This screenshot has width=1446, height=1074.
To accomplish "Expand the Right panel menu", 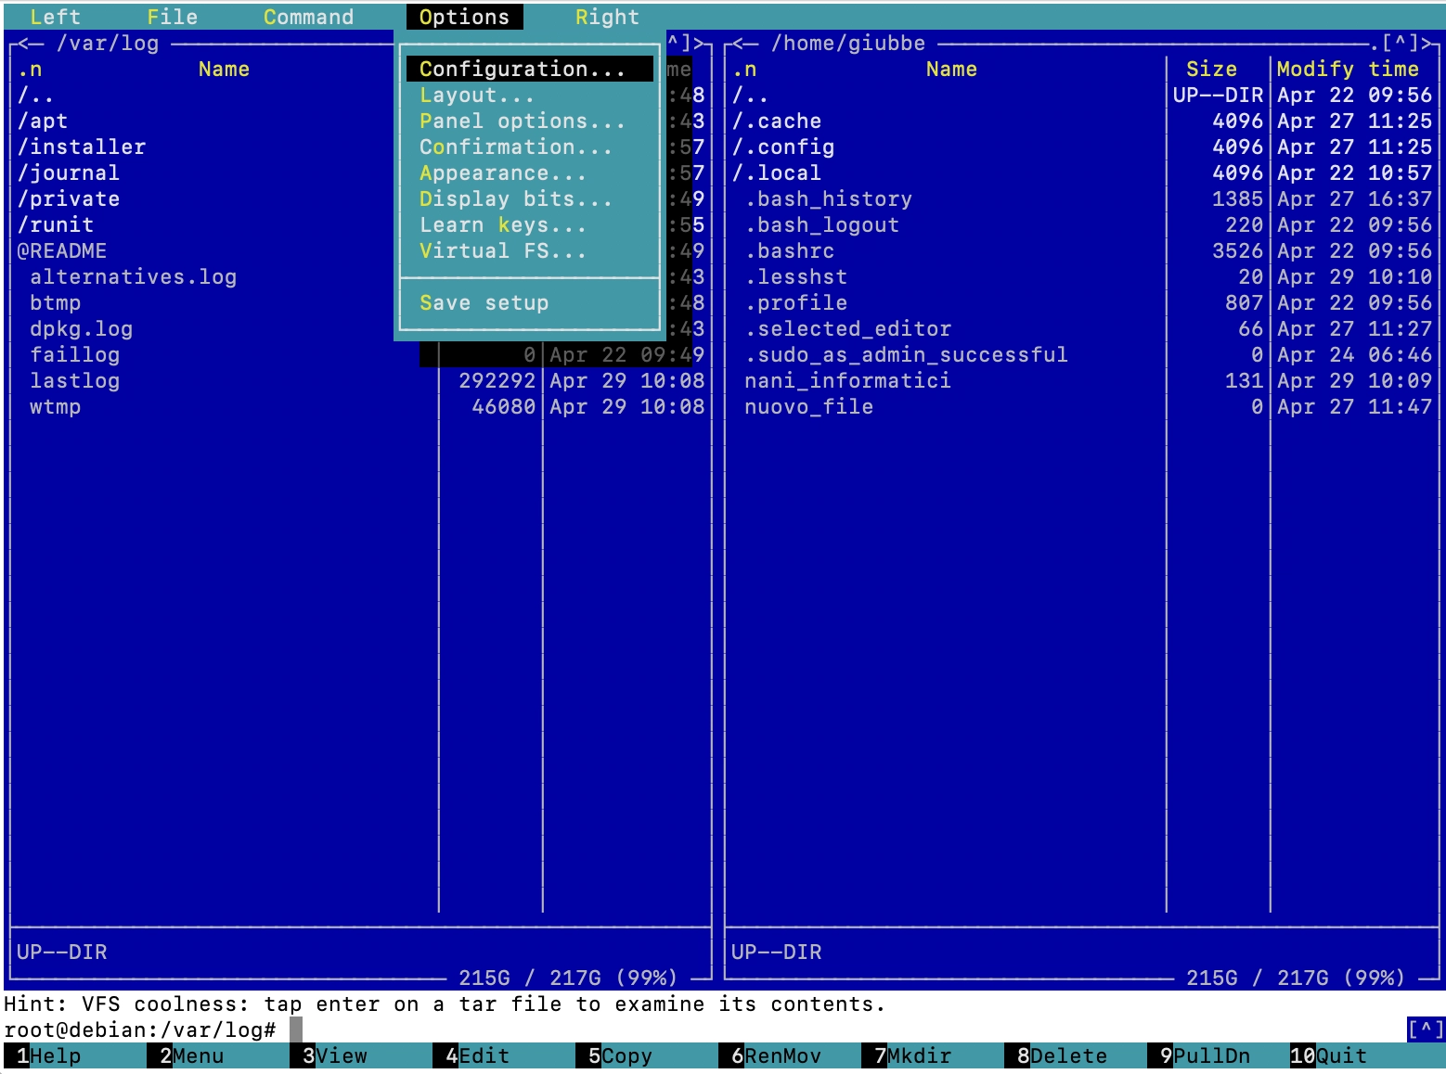I will (606, 17).
